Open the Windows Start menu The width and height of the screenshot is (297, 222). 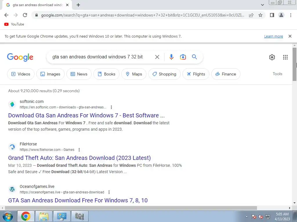(8, 216)
